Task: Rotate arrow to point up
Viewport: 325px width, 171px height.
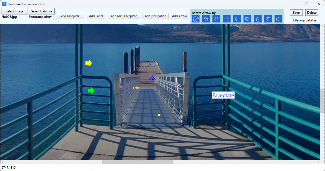Action: (x=258, y=19)
